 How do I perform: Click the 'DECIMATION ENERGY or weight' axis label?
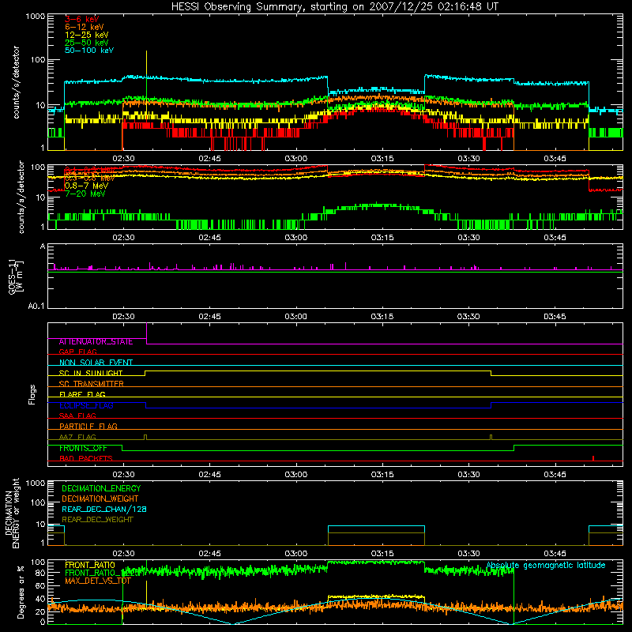click(x=12, y=513)
